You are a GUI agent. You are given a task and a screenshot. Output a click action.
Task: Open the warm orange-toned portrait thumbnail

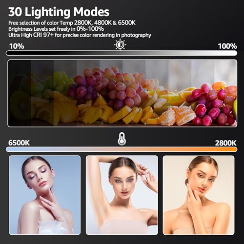coord(199,195)
